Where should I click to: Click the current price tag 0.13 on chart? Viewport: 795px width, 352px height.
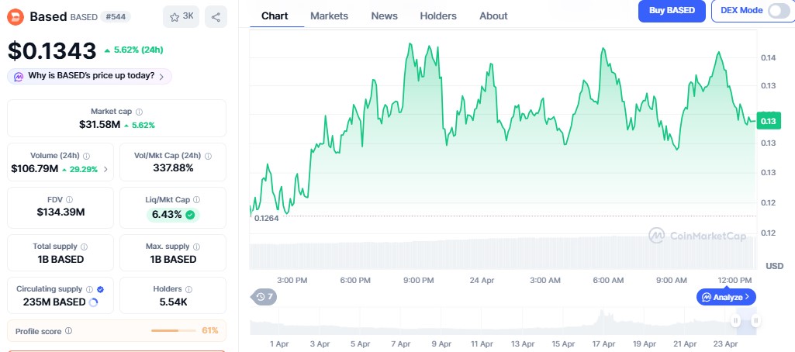(769, 121)
